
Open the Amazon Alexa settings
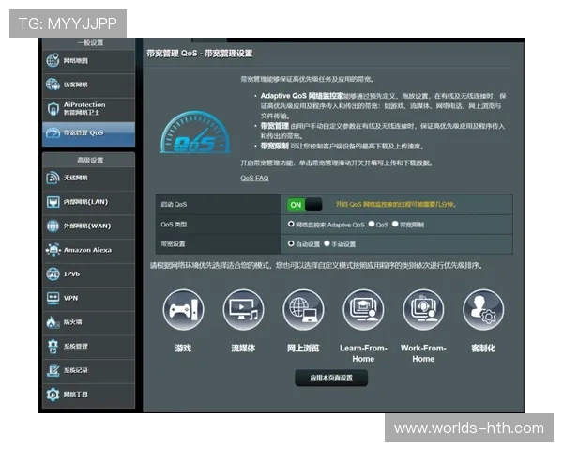pyautogui.click(x=89, y=250)
